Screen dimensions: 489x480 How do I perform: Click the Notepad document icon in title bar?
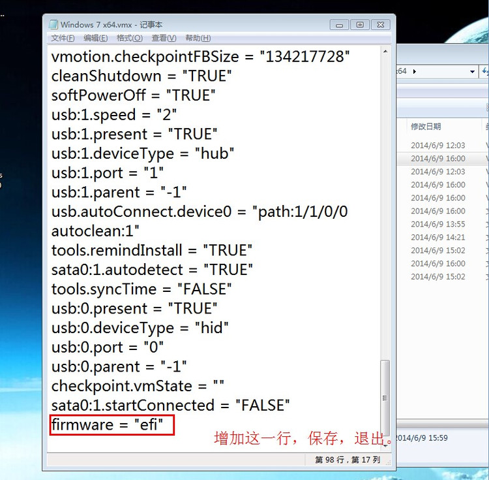point(53,24)
